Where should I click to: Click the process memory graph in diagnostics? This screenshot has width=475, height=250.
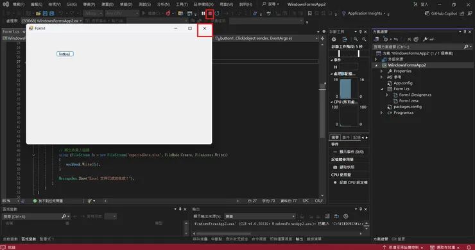[x=349, y=88]
